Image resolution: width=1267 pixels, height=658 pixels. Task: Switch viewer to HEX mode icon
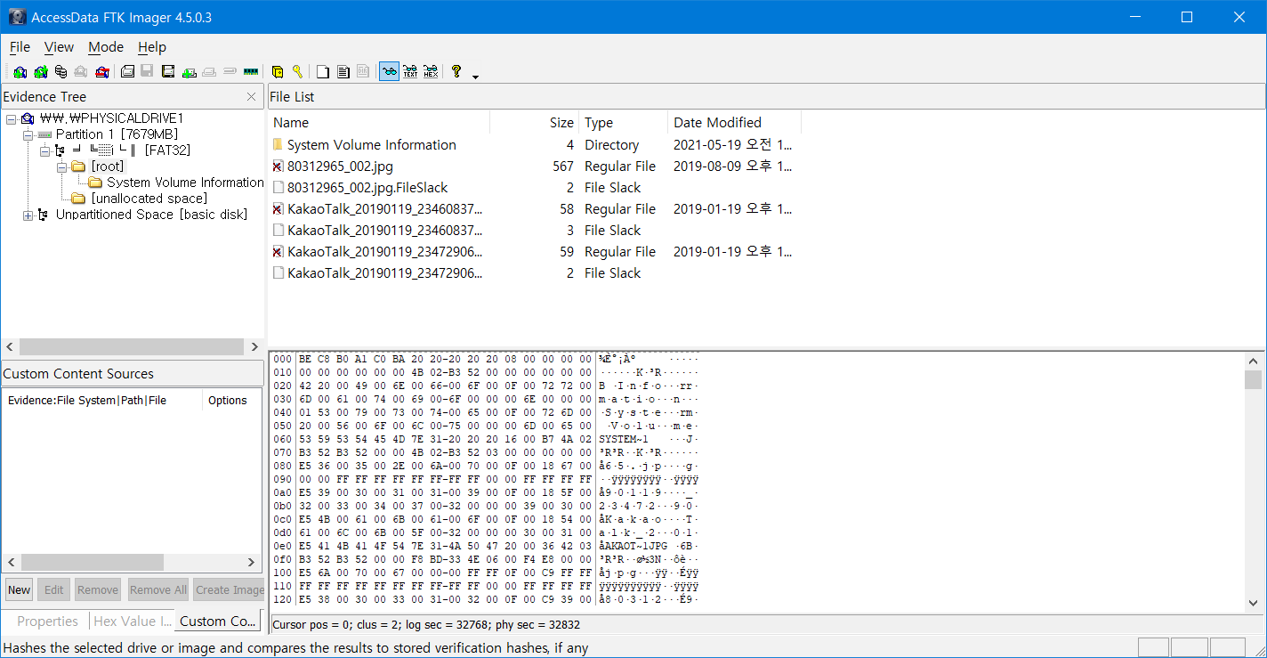tap(431, 72)
